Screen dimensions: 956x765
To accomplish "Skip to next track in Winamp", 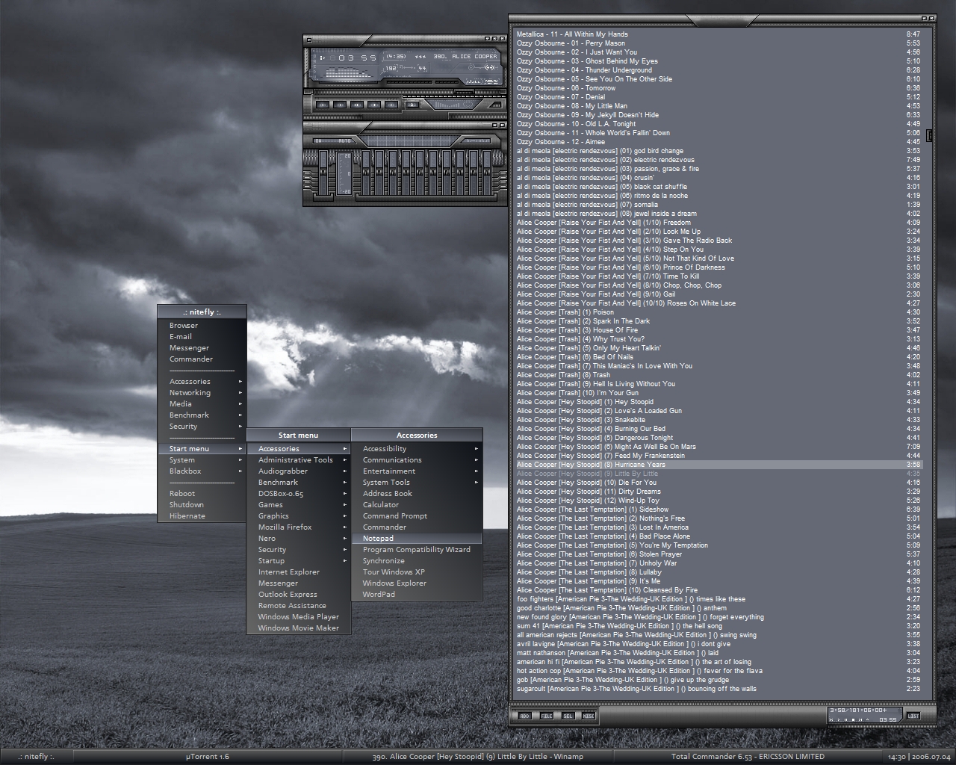I will [391, 105].
